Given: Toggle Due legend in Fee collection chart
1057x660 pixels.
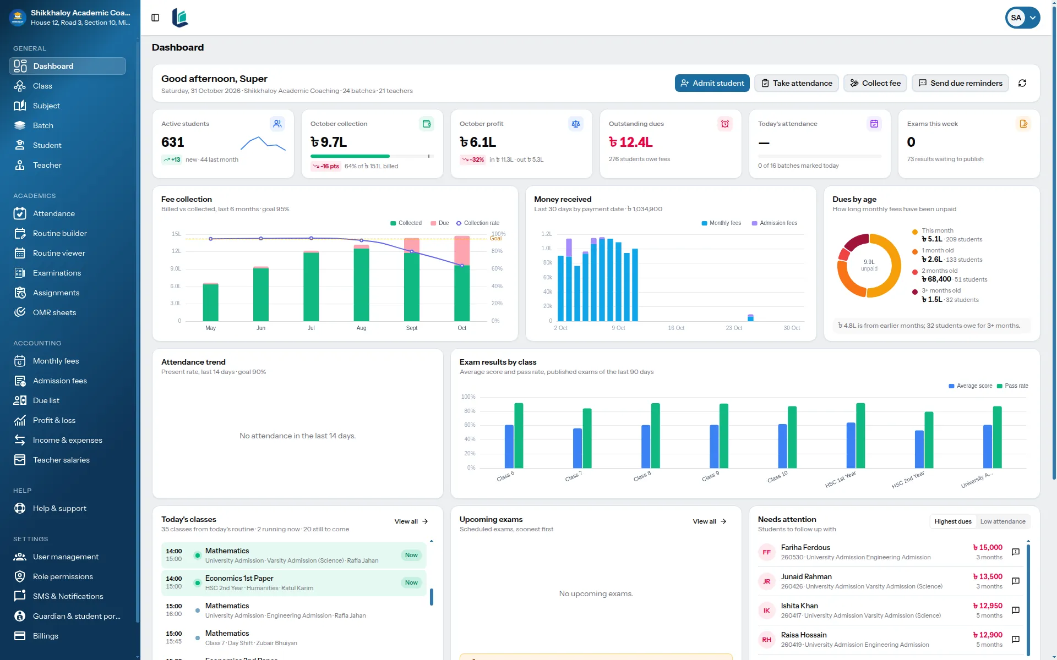Looking at the screenshot, I should 440,223.
